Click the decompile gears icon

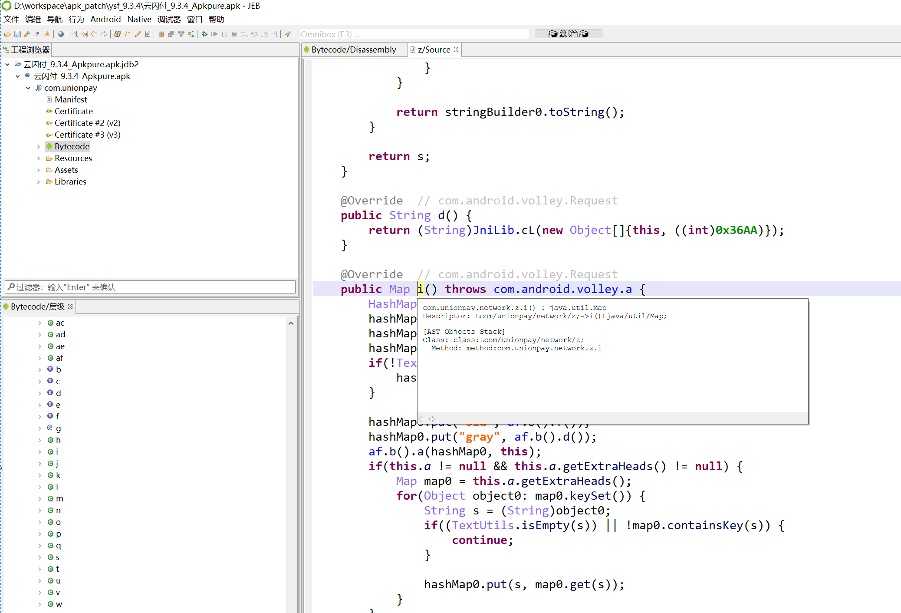(x=118, y=34)
